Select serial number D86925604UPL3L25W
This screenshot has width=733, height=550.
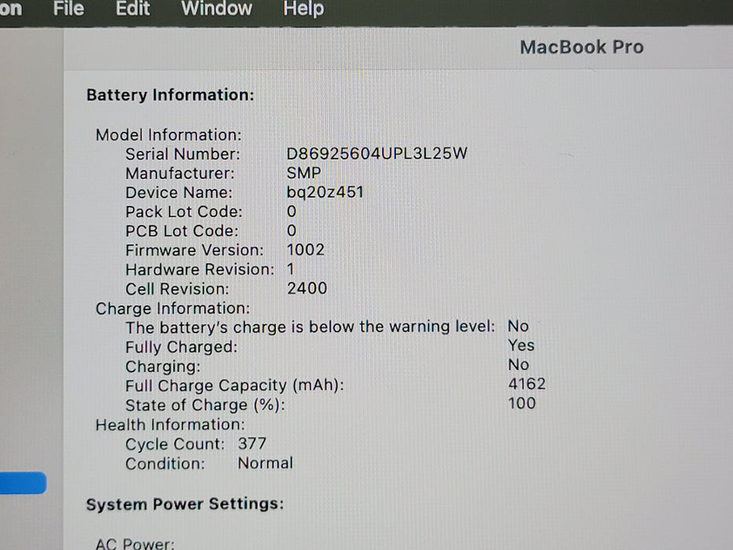377,153
